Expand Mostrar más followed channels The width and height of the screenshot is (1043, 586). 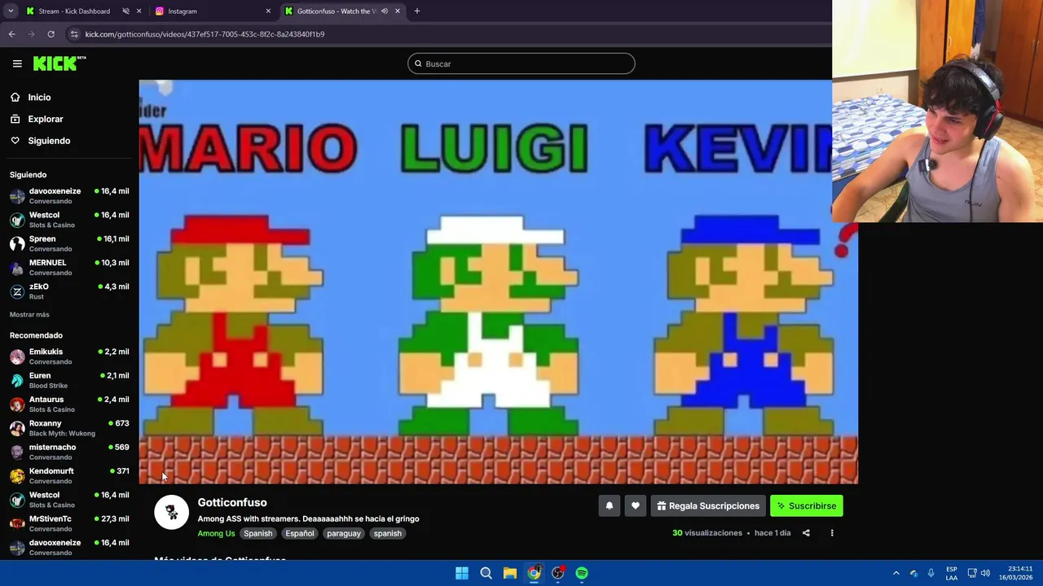tap(29, 314)
